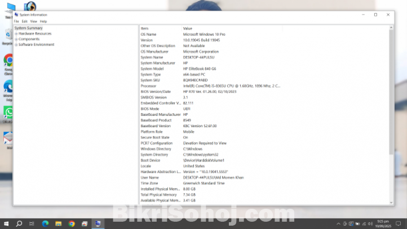Viewport: 407px width, 229px height.
Task: Select the Components tree item
Action: [29, 39]
